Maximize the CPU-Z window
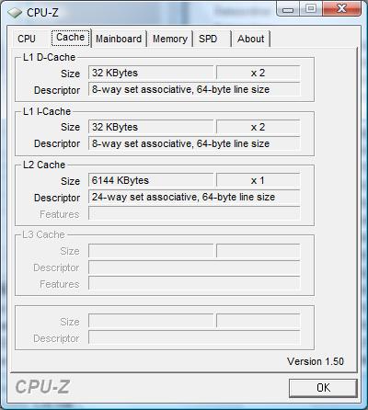This screenshot has height=410, width=368. point(311,9)
